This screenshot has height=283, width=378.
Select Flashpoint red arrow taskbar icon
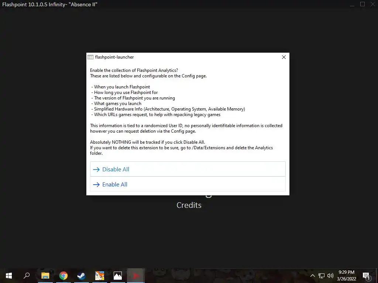[x=136, y=276]
